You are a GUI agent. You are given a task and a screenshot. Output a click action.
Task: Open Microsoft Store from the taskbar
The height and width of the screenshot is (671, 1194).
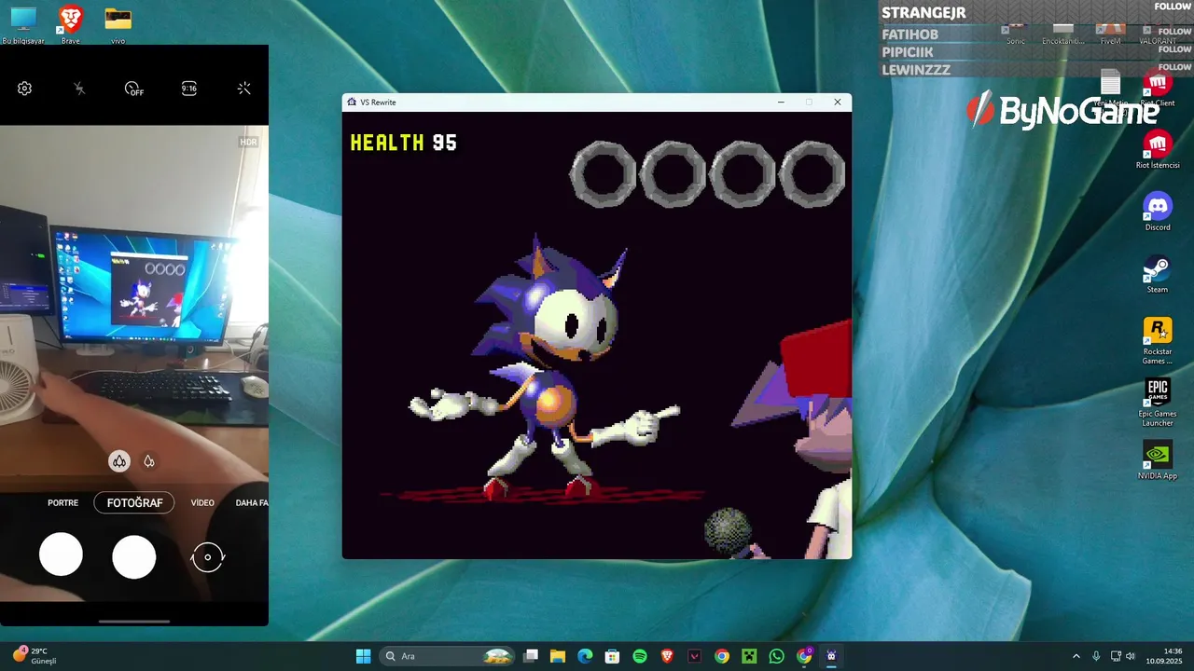tap(612, 656)
